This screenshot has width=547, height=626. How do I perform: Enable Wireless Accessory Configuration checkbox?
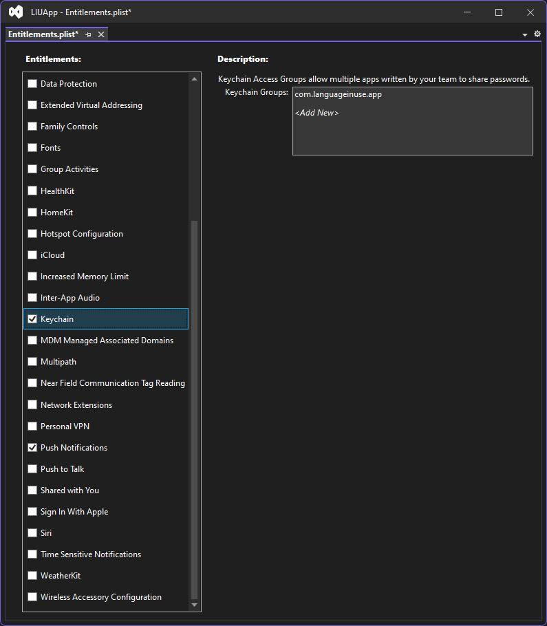click(x=32, y=597)
